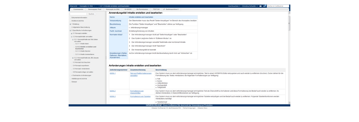Image resolution: width=359 pixels, height=122 pixels.
Task: Click the link icon on Suchmaschine 2 tab
Action: coord(164,9)
